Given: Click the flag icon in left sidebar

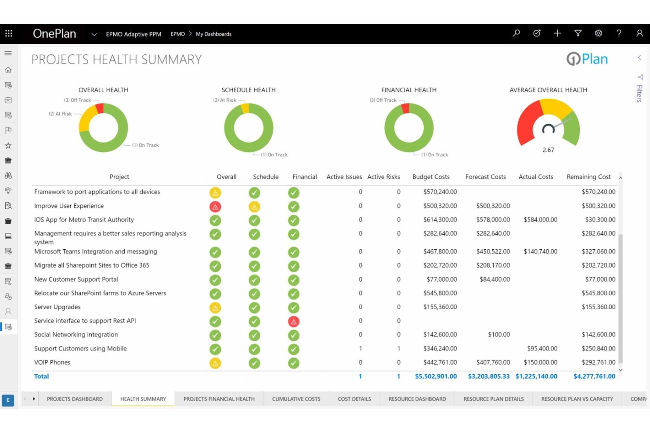Looking at the screenshot, I should pyautogui.click(x=8, y=130).
